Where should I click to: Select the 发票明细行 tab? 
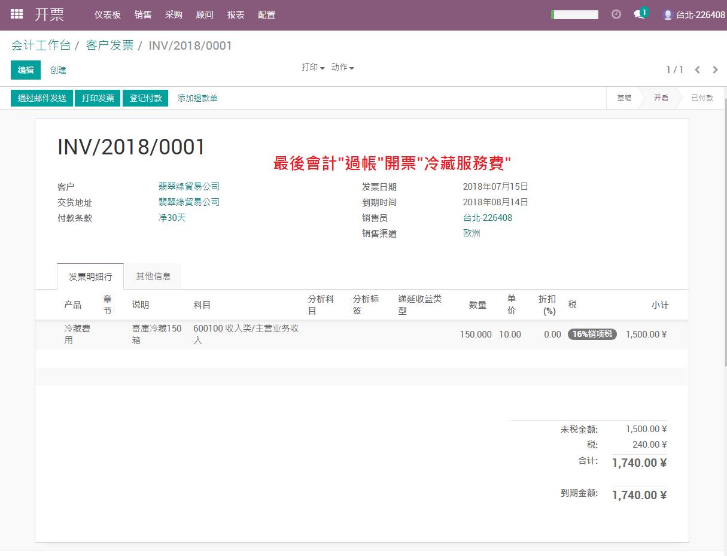coord(90,277)
